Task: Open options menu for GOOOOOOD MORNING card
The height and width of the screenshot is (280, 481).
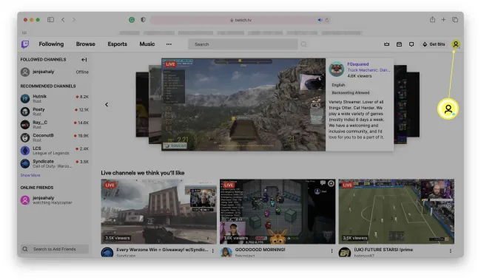Action: click(332, 251)
